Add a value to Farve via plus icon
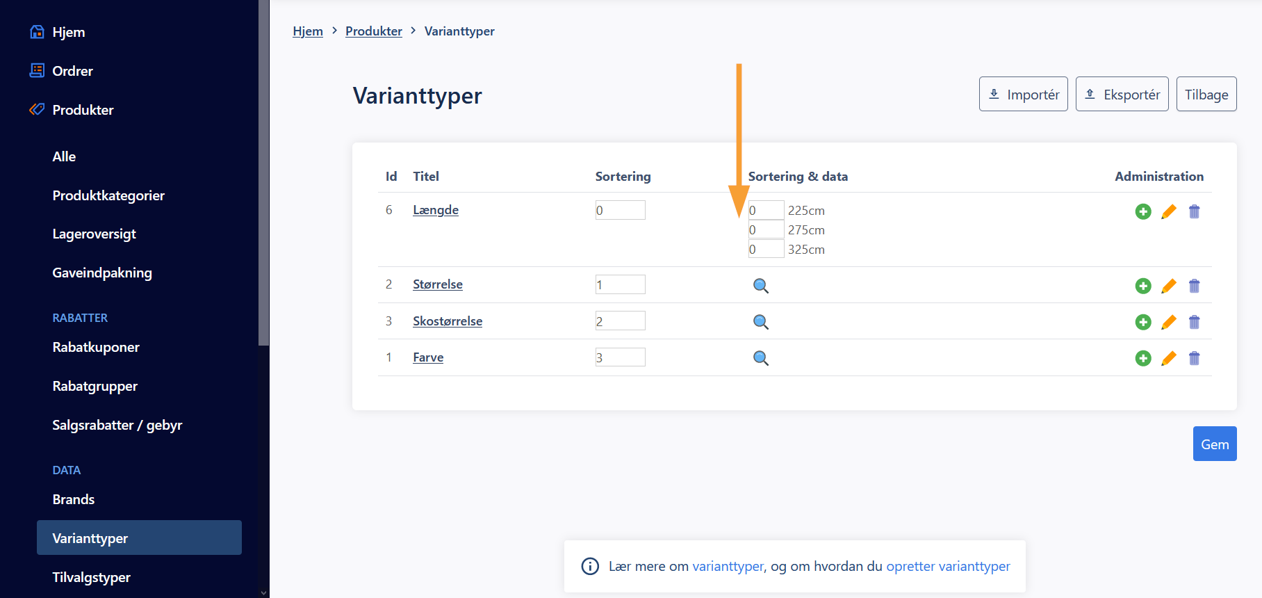The height and width of the screenshot is (598, 1262). pyautogui.click(x=1143, y=358)
